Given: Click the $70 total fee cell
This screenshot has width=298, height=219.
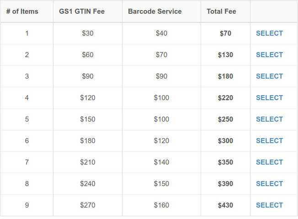Looking at the screenshot, I should (x=225, y=33).
